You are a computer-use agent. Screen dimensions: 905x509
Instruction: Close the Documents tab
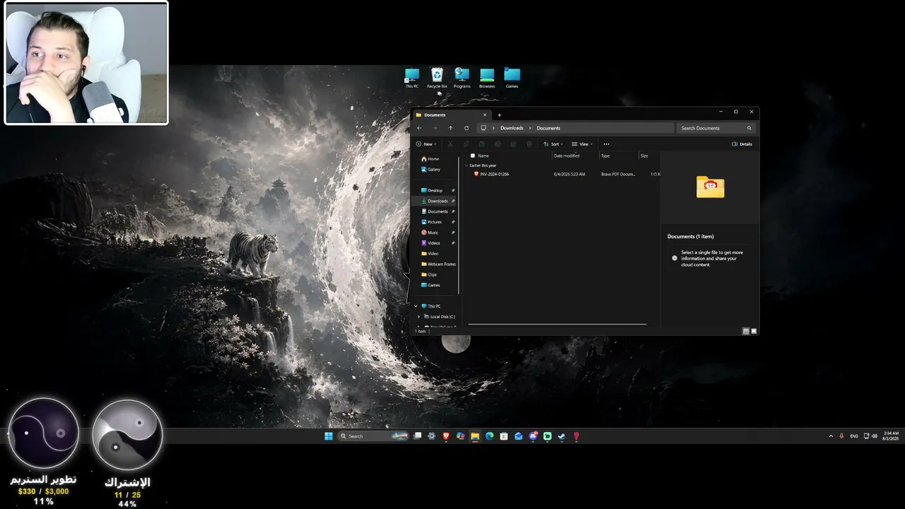point(485,115)
